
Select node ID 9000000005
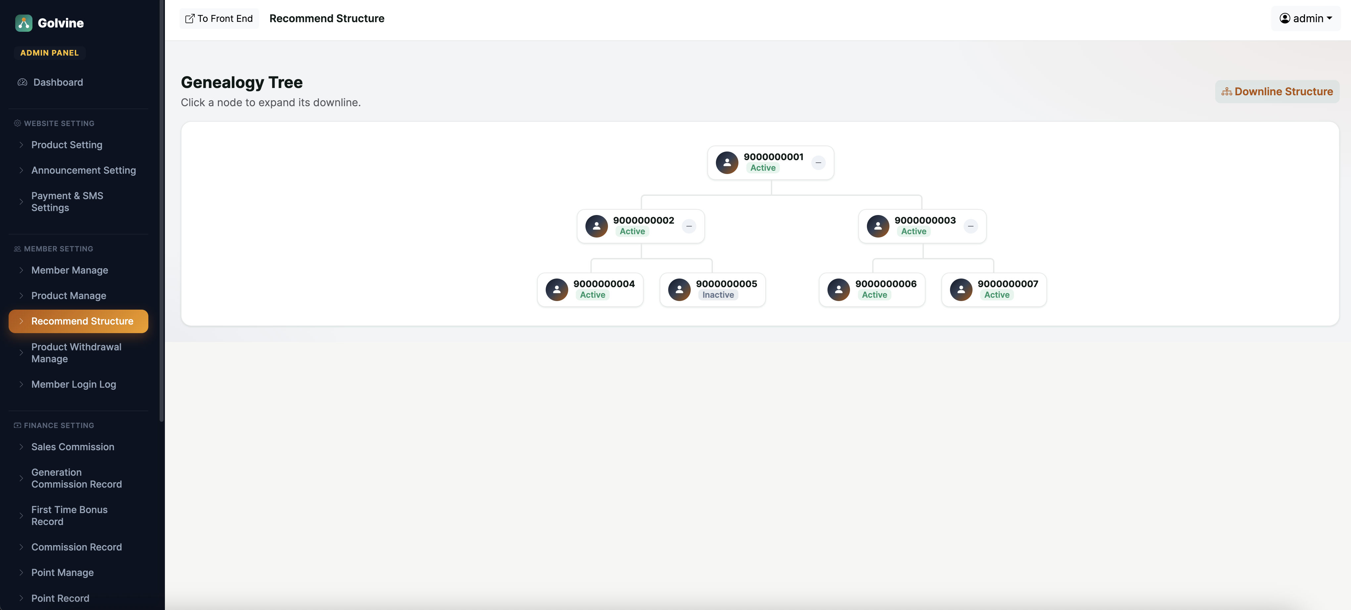point(726,283)
